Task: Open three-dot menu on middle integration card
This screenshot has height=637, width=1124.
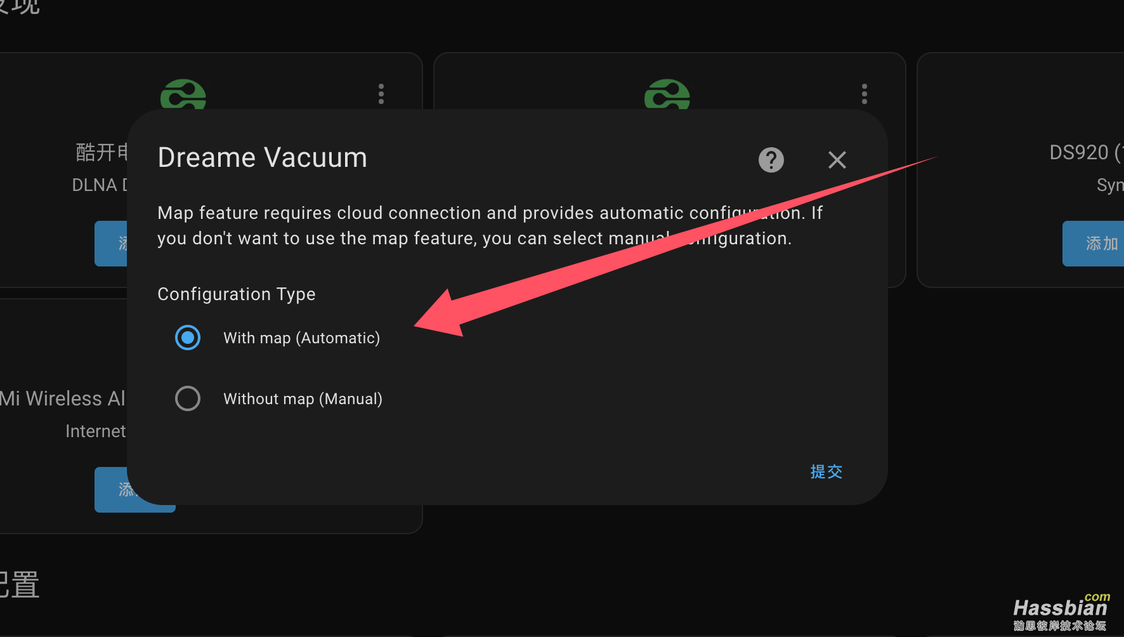Action: click(x=865, y=94)
